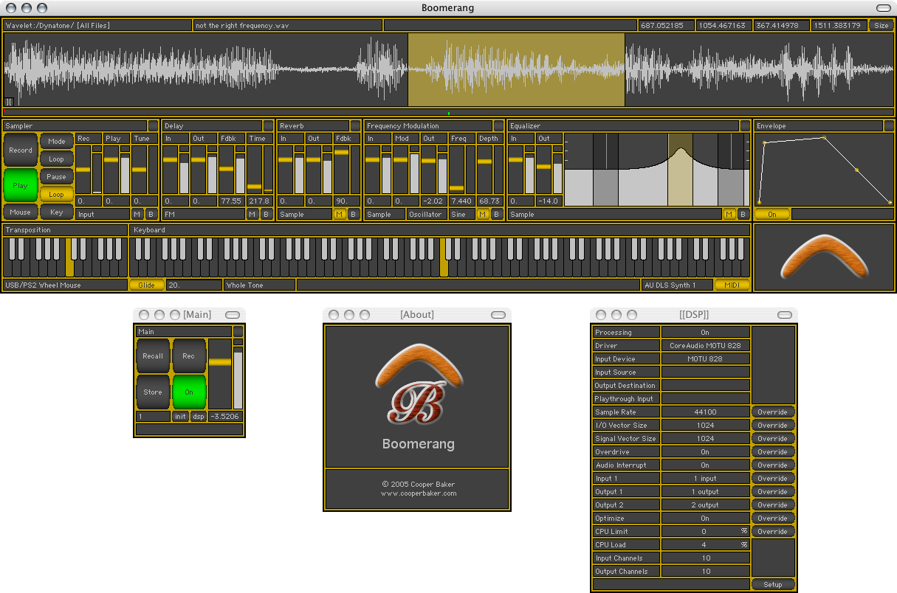Open the CoreAudio MOTU 828 driver menu
897x593 pixels.
705,346
